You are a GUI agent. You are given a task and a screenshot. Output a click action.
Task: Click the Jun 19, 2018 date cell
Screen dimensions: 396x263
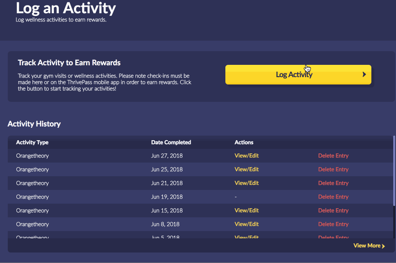coord(167,197)
